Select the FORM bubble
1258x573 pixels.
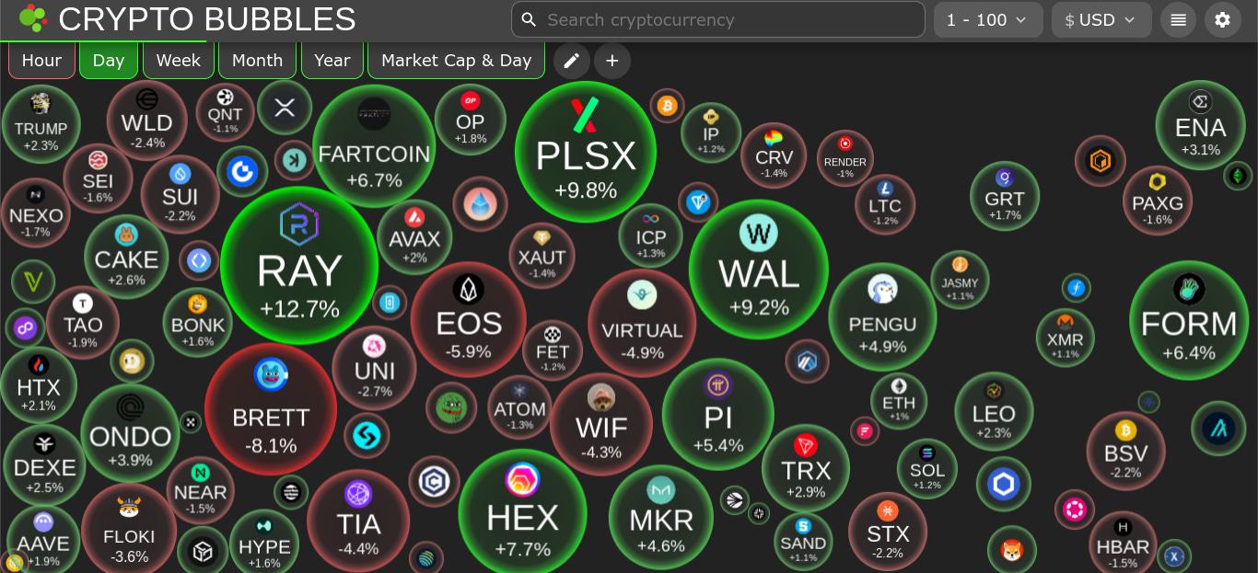tap(1189, 320)
